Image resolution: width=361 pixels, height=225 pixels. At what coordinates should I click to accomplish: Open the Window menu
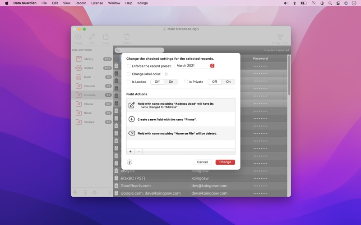[114, 3]
